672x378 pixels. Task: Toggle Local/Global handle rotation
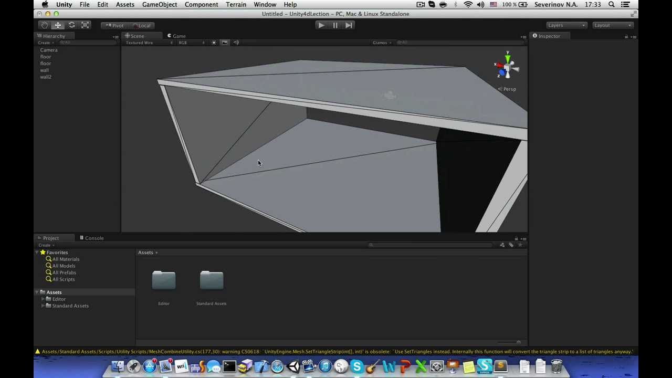141,25
